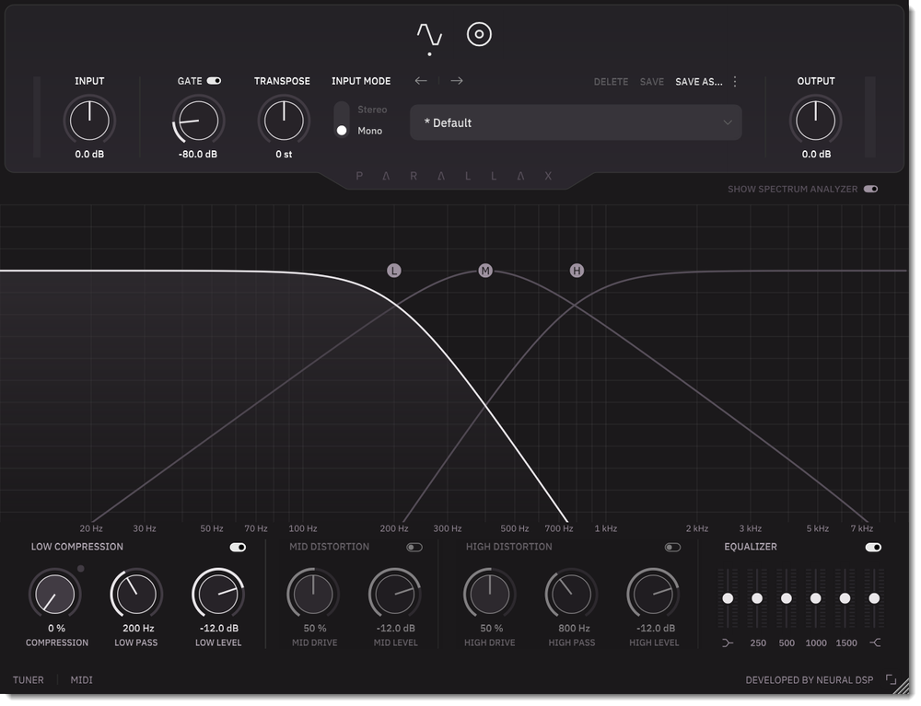The width and height of the screenshot is (921, 706).
Task: Open the MIDI settings
Action: pyautogui.click(x=82, y=679)
